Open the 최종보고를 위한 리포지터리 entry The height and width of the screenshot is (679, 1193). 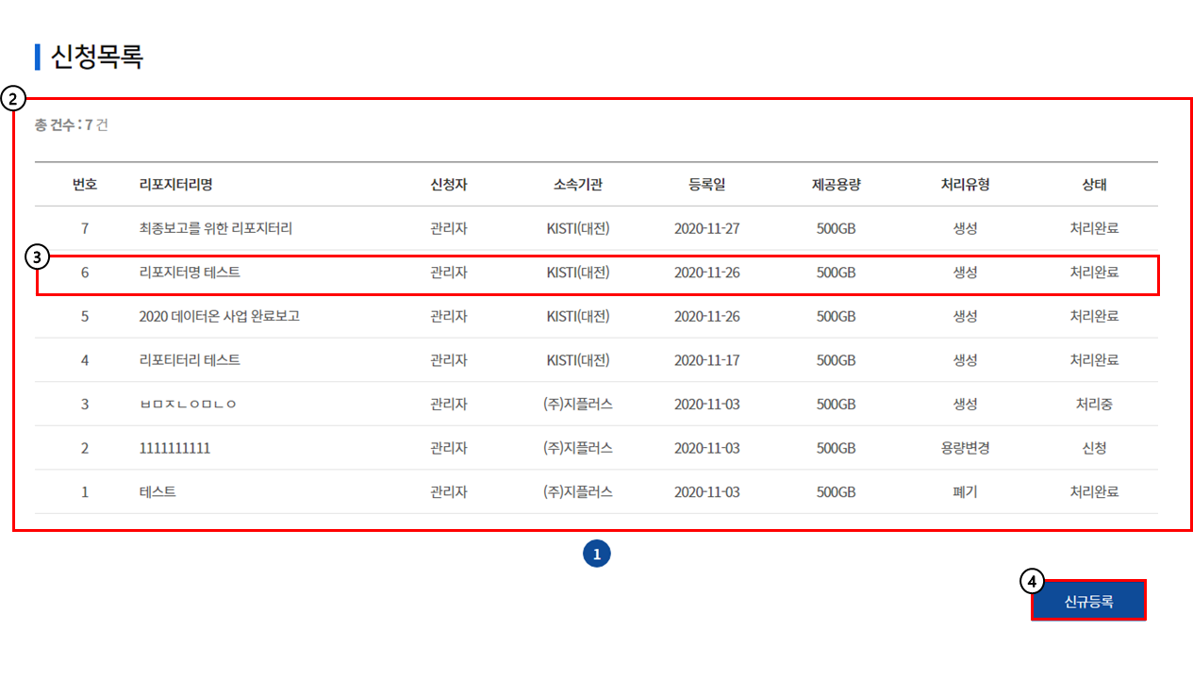click(x=215, y=228)
